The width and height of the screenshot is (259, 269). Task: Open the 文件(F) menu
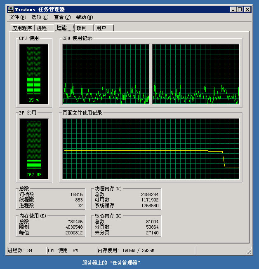click(x=18, y=17)
